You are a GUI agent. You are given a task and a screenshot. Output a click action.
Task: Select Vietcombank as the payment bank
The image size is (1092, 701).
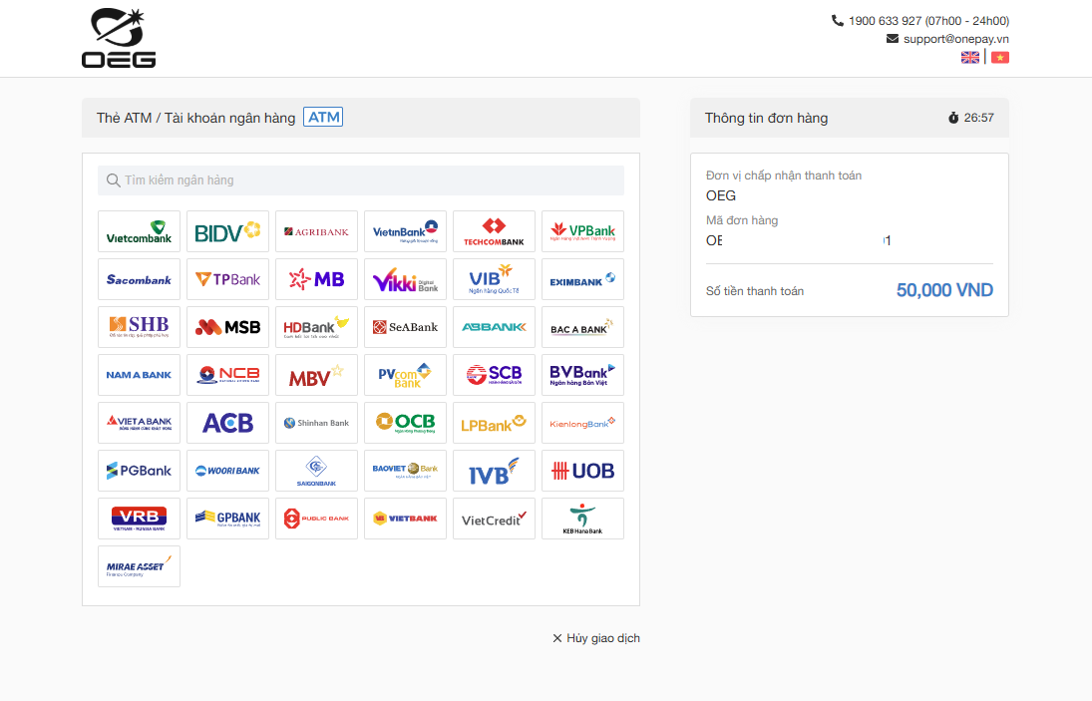(x=140, y=231)
